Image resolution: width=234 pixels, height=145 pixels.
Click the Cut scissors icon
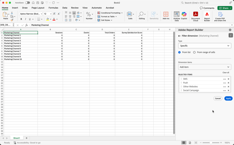click(12, 13)
